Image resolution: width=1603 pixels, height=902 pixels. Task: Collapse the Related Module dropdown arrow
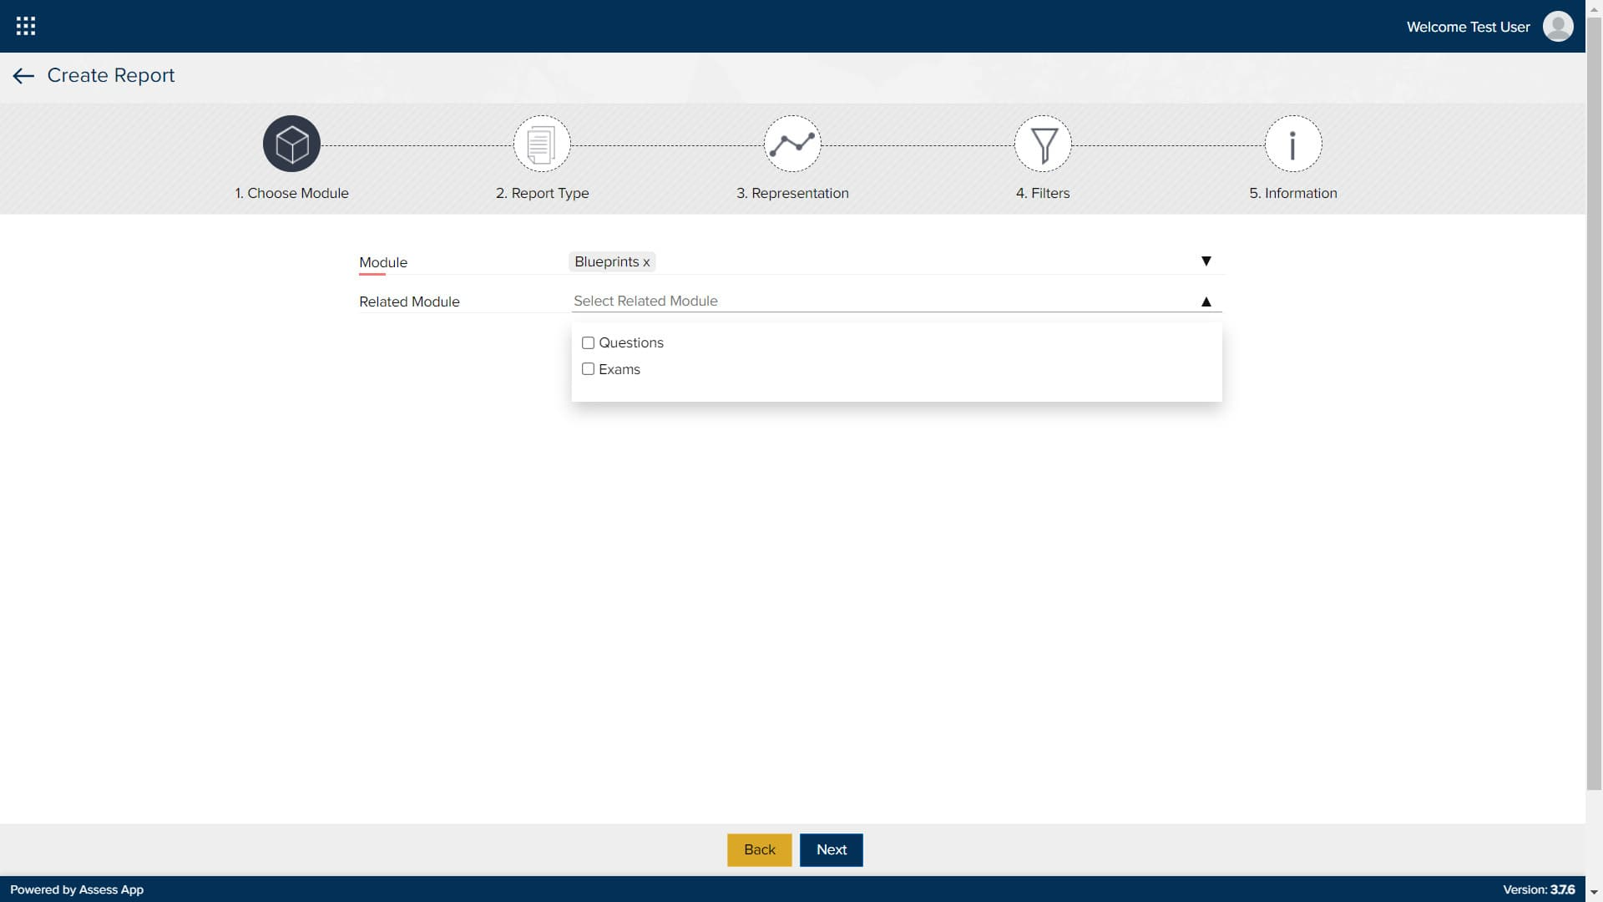click(x=1206, y=302)
